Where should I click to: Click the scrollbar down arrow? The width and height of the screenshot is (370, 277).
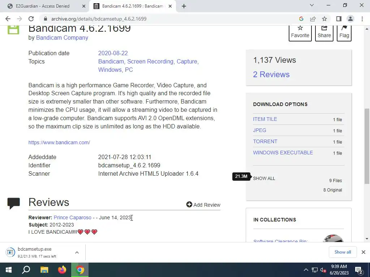click(x=367, y=239)
